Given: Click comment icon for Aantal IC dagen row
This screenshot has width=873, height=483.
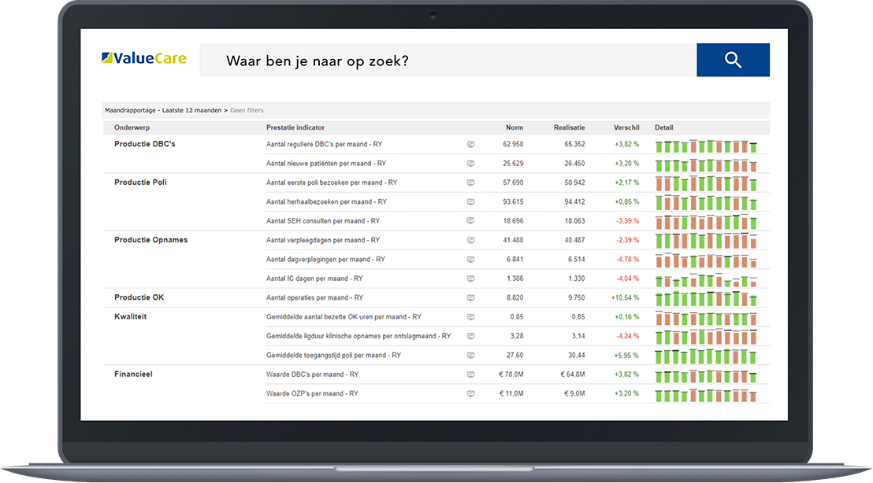Looking at the screenshot, I should click(x=470, y=278).
